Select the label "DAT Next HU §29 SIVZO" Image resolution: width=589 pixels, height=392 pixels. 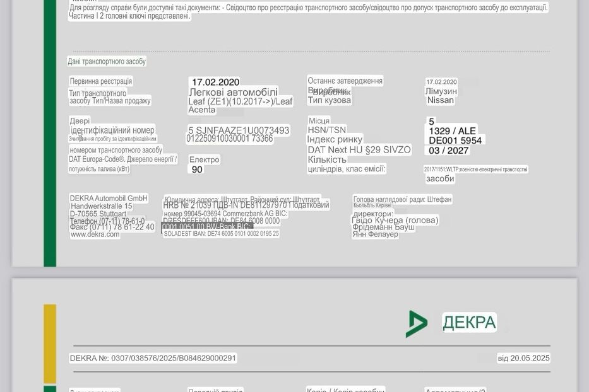point(359,149)
